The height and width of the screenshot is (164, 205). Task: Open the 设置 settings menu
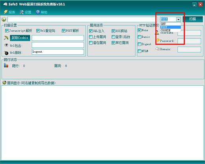coord(26,12)
